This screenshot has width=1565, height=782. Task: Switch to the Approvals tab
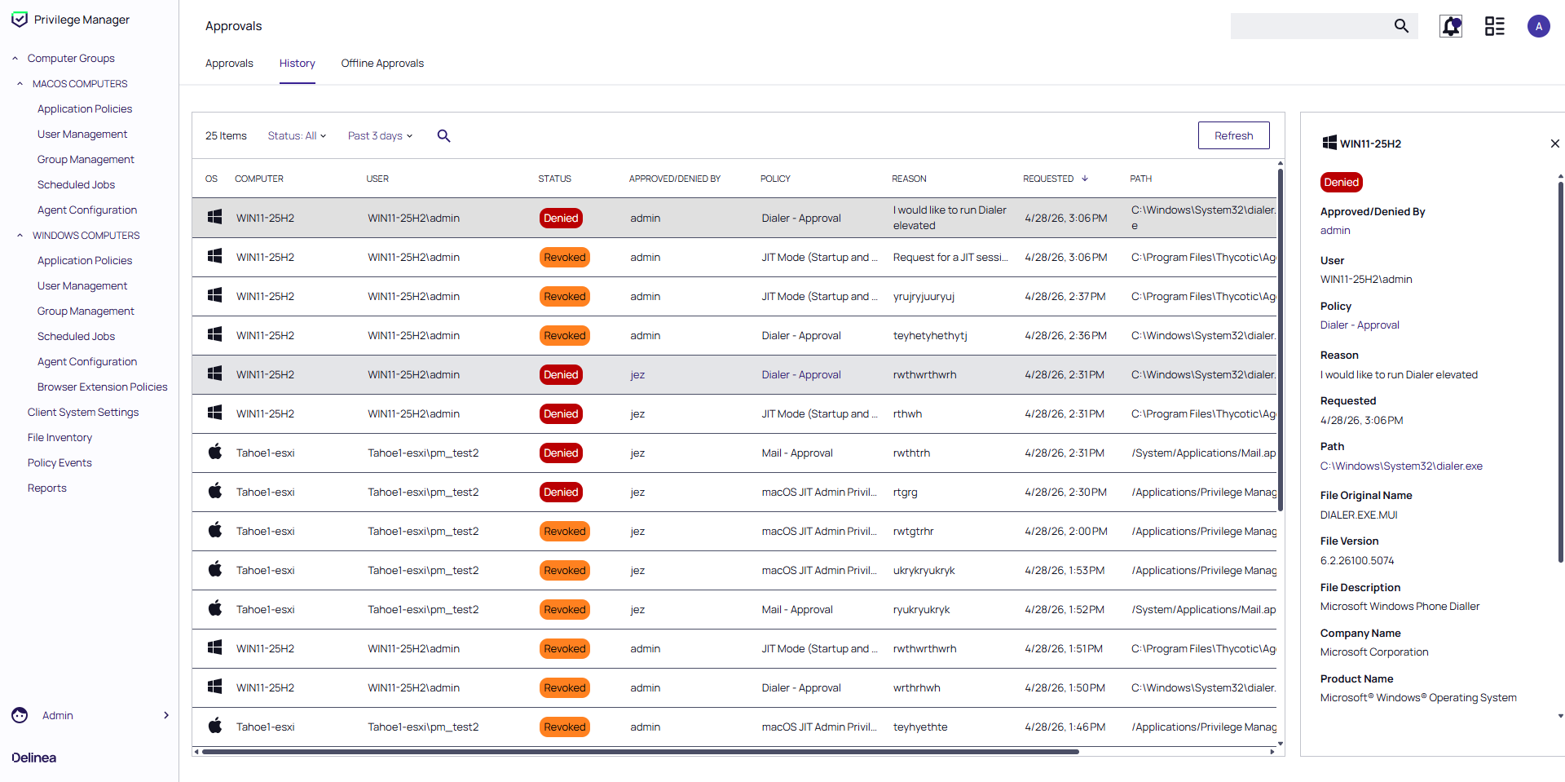(229, 64)
